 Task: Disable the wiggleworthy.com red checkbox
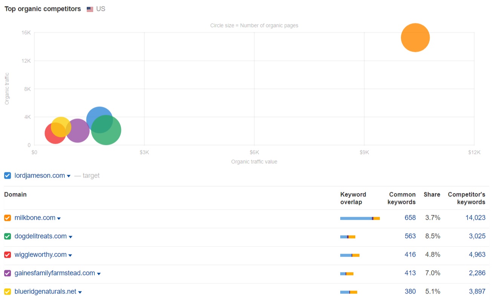tap(8, 255)
